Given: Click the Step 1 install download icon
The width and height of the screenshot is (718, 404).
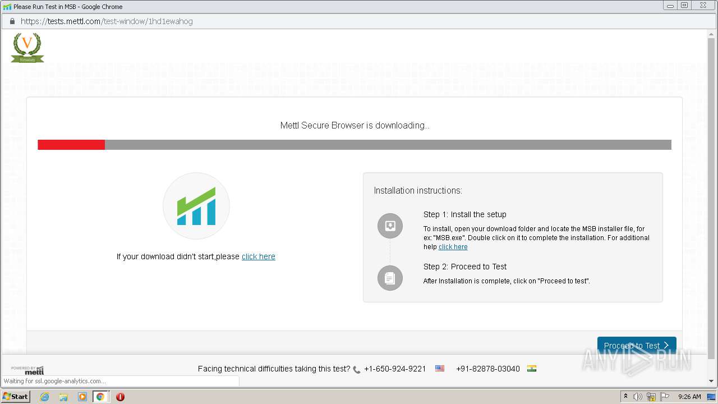Looking at the screenshot, I should coord(390,226).
